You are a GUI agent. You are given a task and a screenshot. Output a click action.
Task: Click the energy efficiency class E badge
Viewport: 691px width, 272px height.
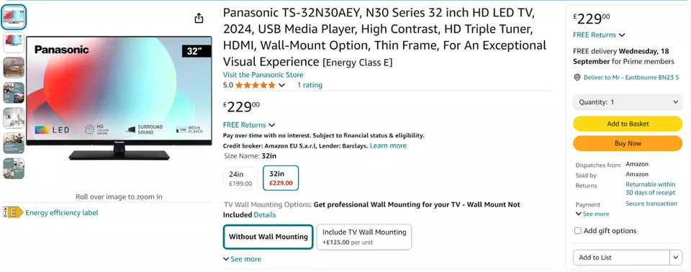tap(13, 212)
